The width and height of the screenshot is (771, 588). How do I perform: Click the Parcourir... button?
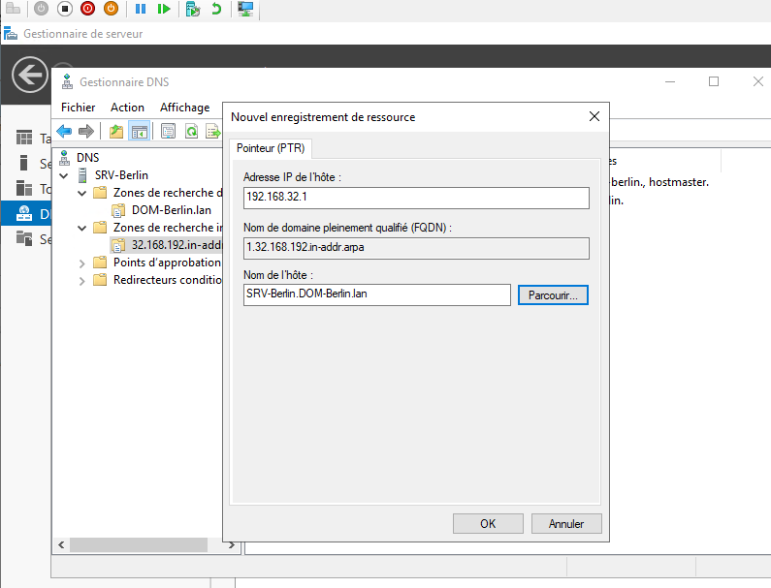(x=553, y=294)
